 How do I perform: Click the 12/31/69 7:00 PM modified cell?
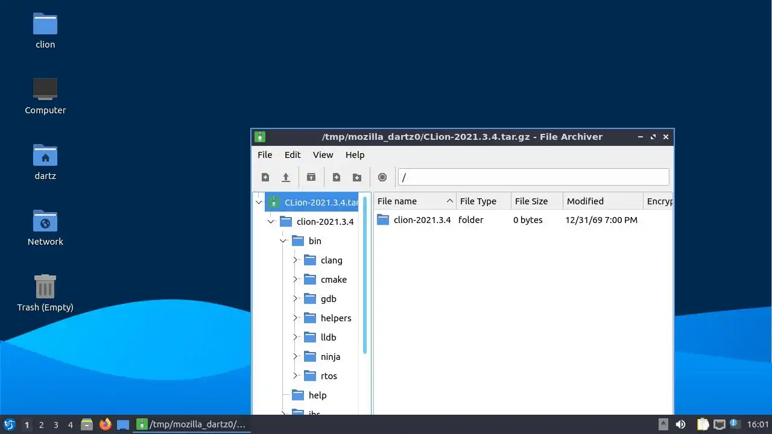pyautogui.click(x=601, y=220)
